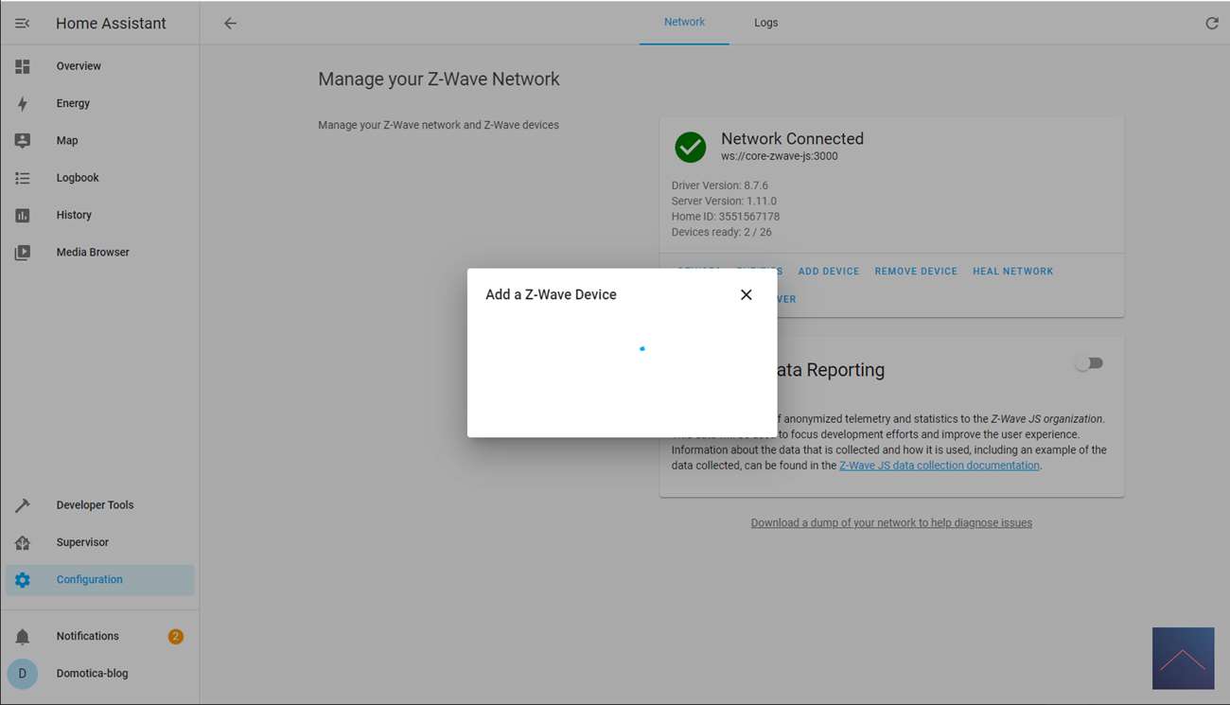Switch to the Logs tab
Image resolution: width=1230 pixels, height=705 pixels.
point(765,23)
